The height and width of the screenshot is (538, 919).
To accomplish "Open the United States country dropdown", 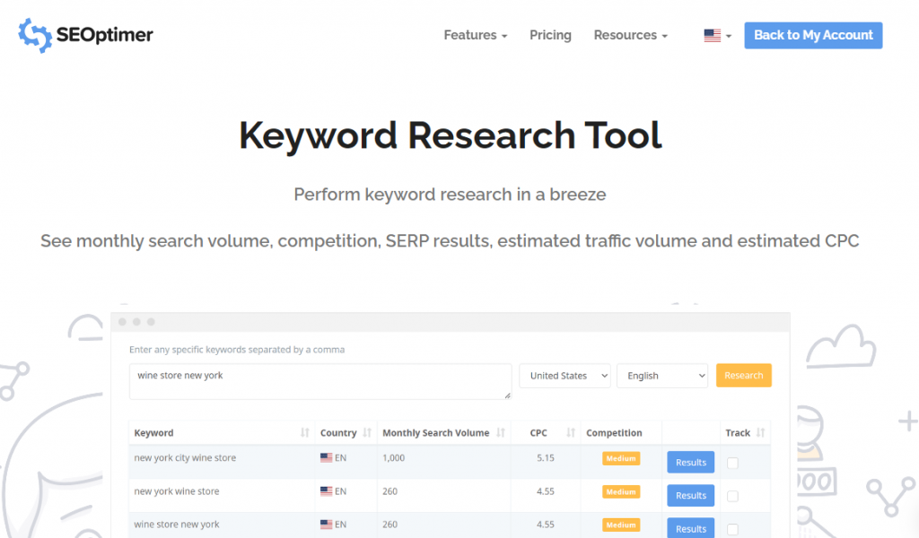I will point(565,376).
